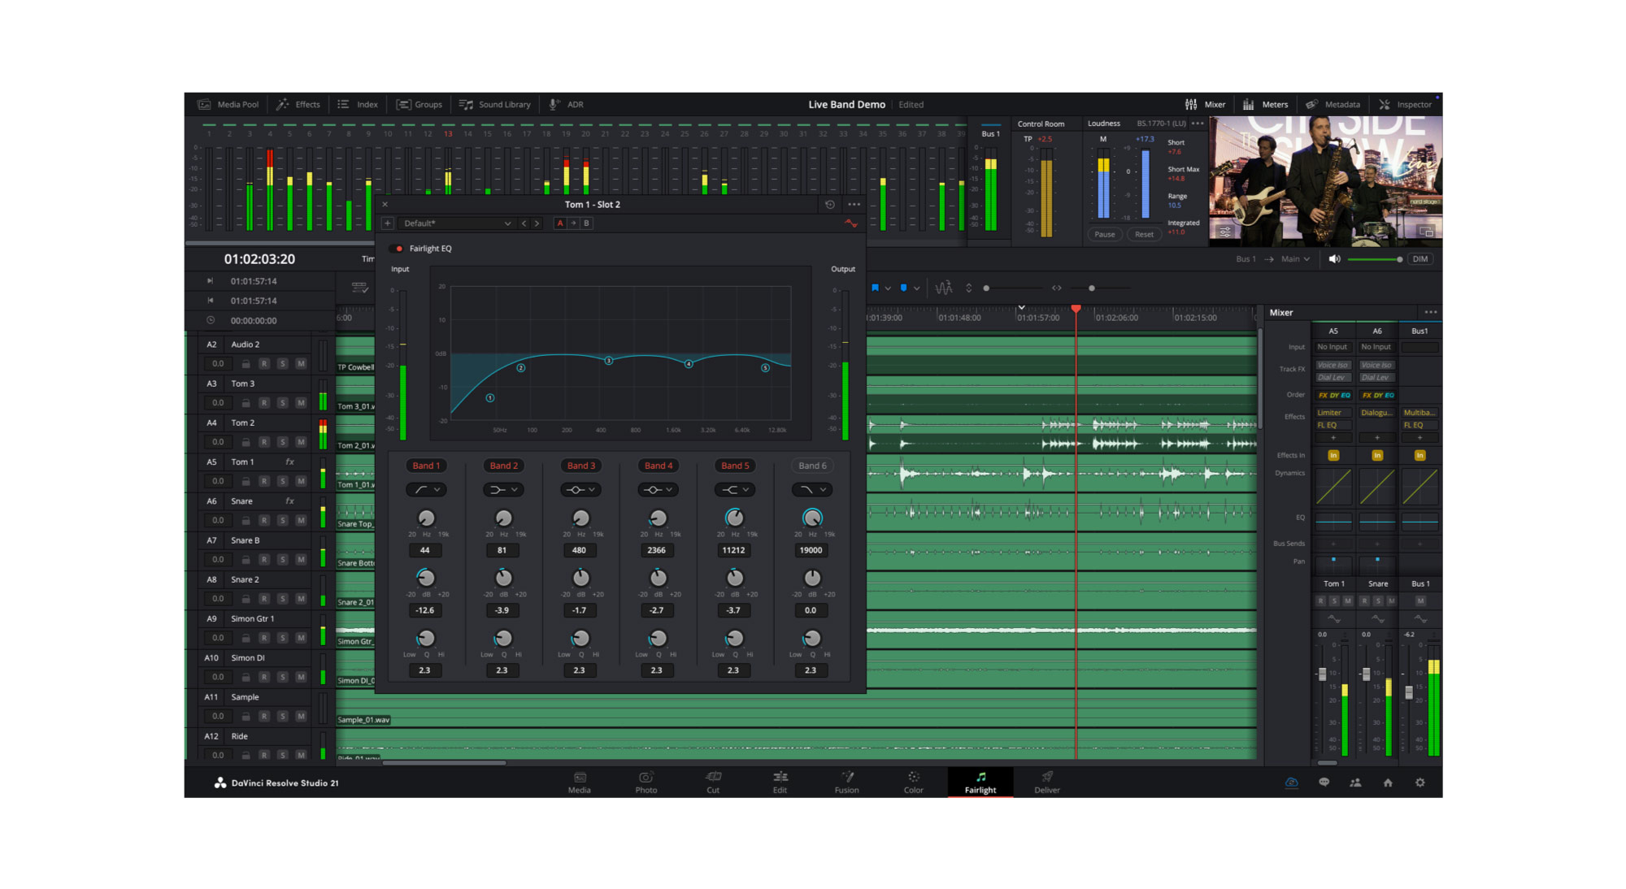Open the Default* EQ preset dropdown
The height and width of the screenshot is (889, 1626).
click(455, 223)
